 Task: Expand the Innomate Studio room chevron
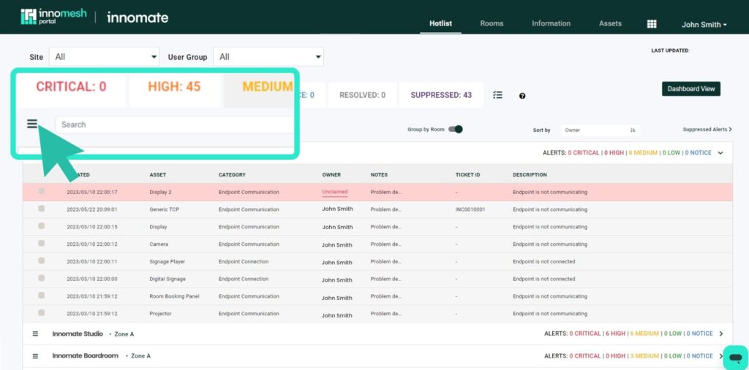click(721, 334)
